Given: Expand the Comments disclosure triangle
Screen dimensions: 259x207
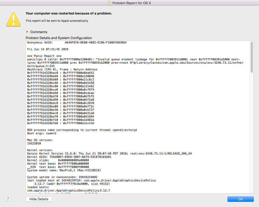Looking at the screenshot, I should pos(27,32).
